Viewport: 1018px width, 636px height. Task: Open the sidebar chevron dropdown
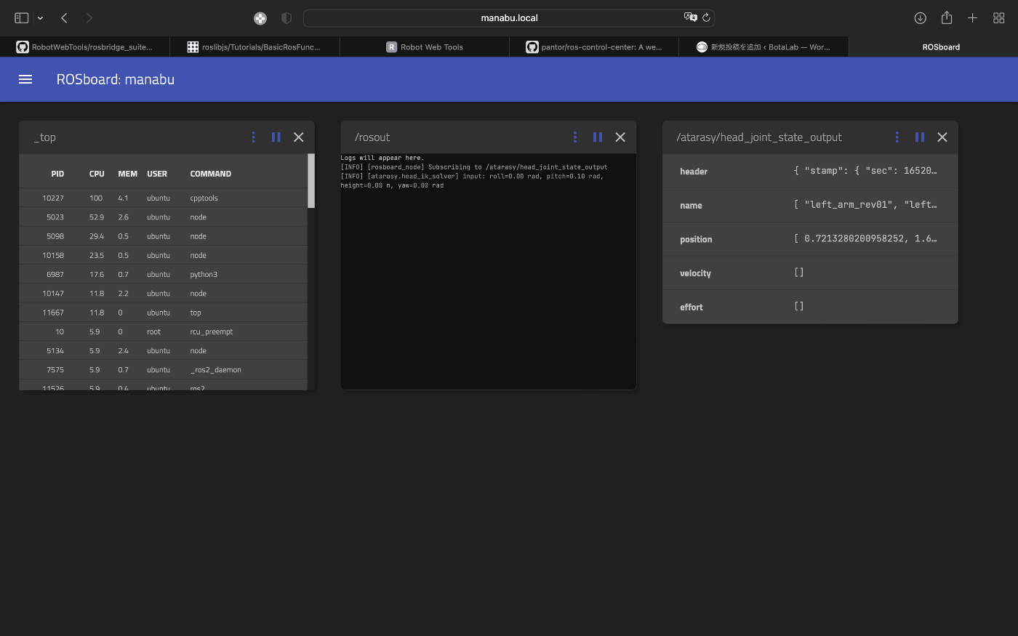(x=40, y=17)
